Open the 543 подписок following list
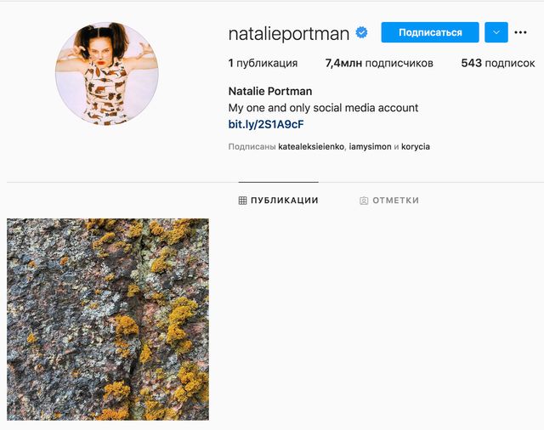Image resolution: width=544 pixels, height=430 pixels. pos(498,63)
